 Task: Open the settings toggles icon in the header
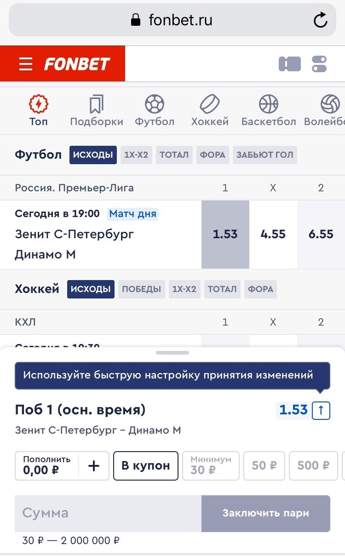tap(319, 64)
